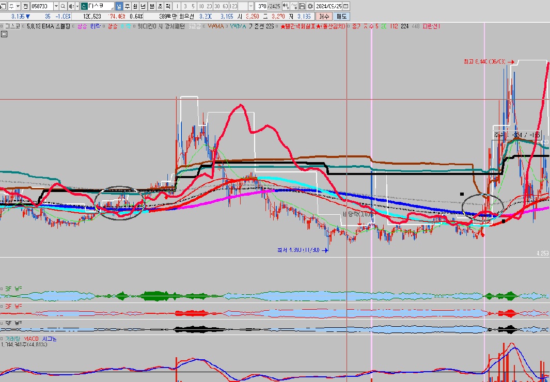Expand the stock code 058730 dropdown
The image size is (550, 382).
click(x=56, y=6)
